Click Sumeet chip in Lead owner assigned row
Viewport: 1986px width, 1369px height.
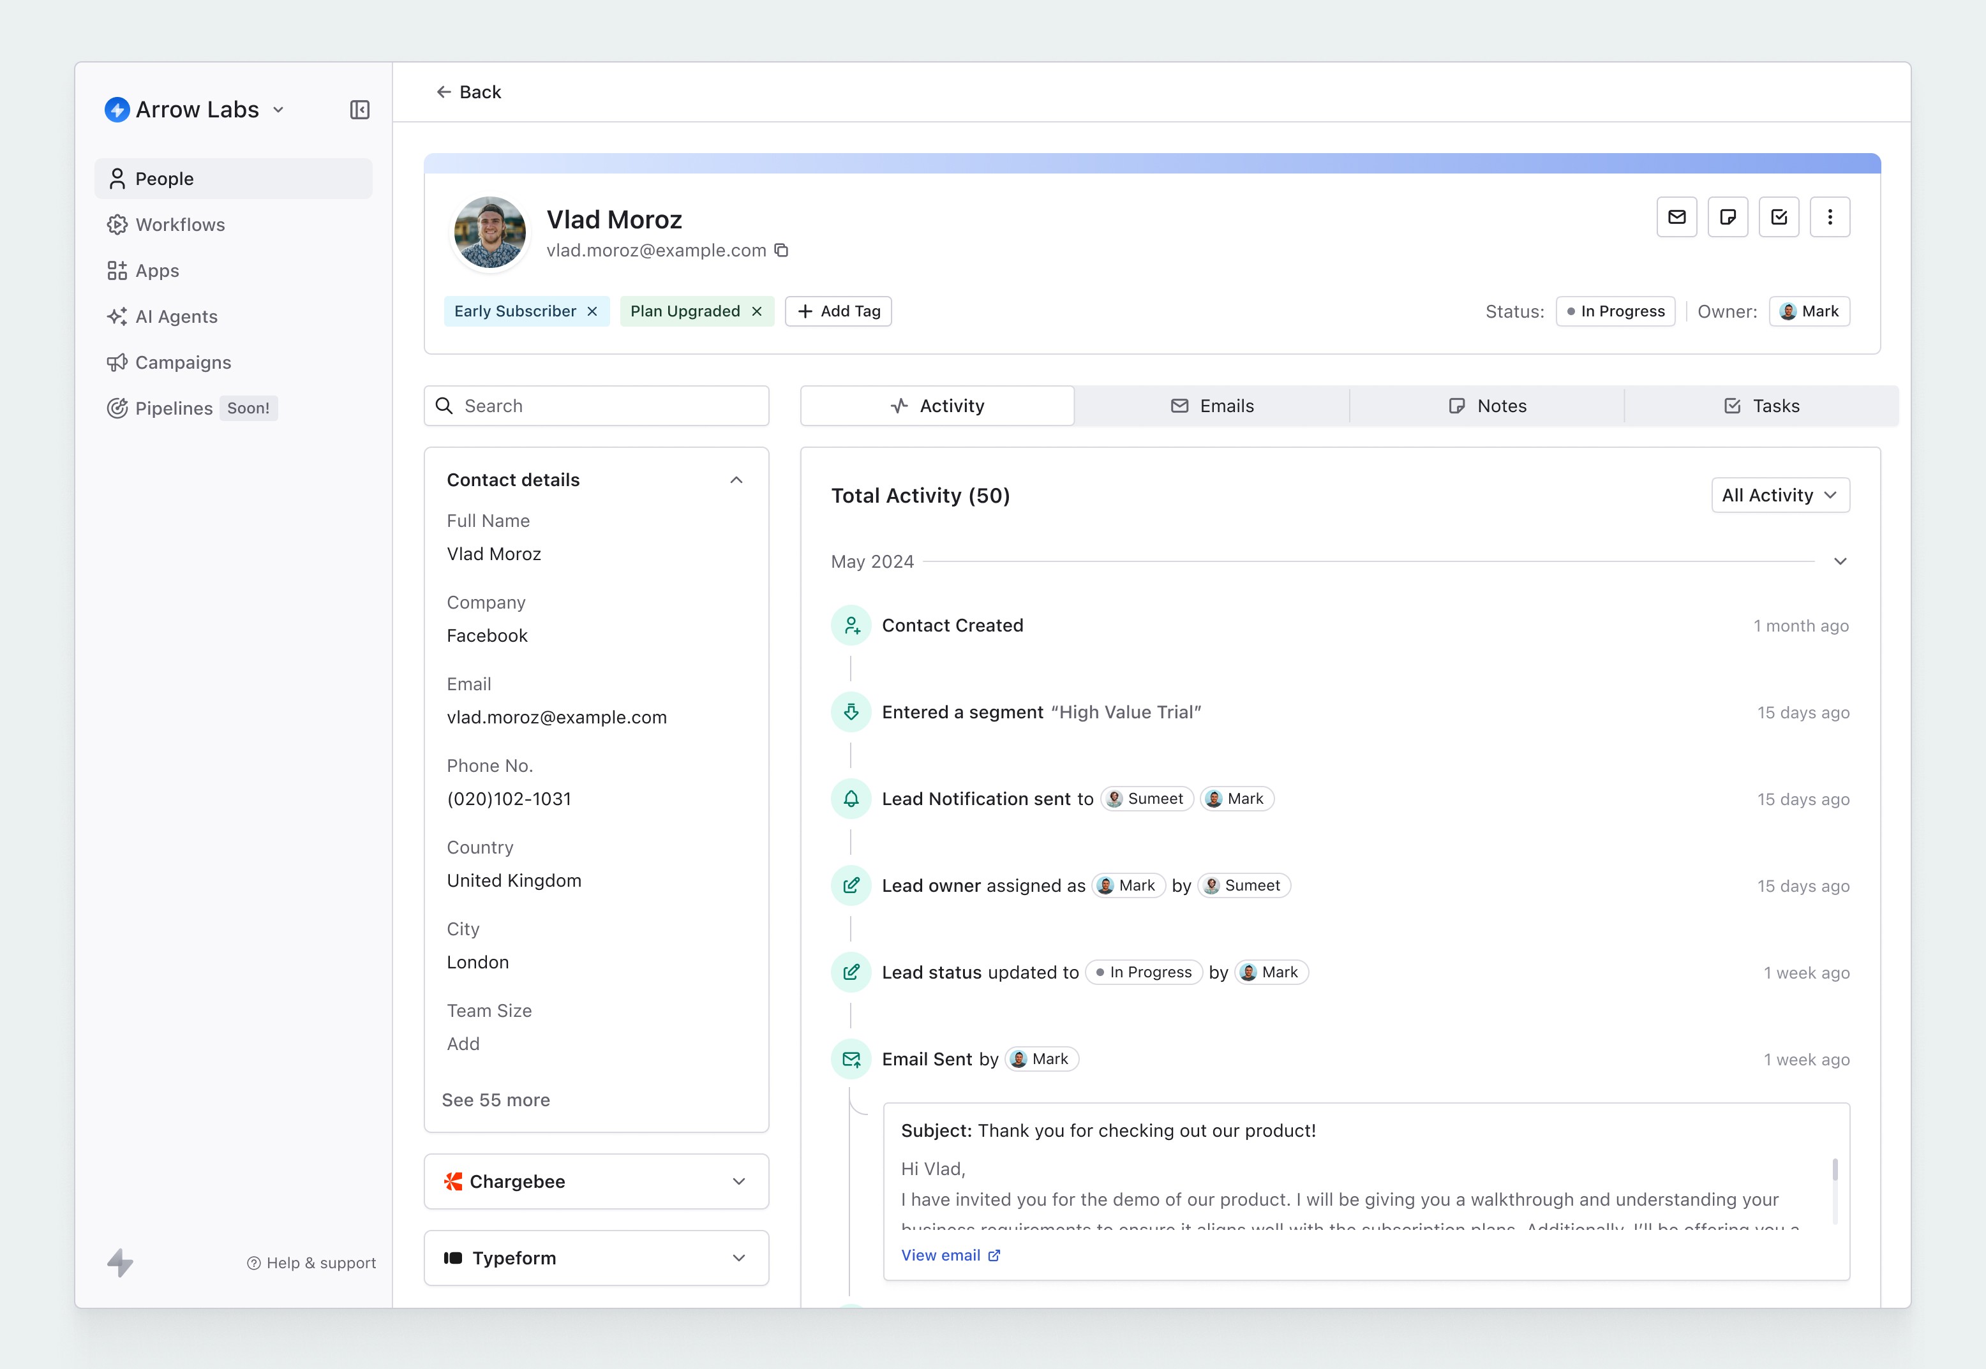[1244, 885]
